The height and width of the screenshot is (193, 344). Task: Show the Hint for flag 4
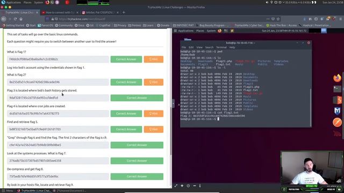(154, 114)
